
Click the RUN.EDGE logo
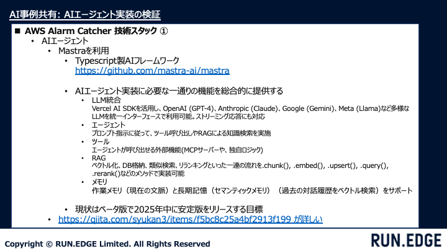point(406,240)
